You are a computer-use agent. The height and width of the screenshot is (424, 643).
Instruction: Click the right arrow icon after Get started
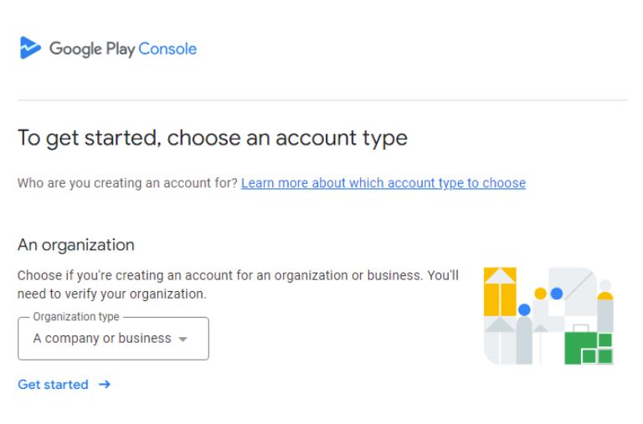pos(105,384)
